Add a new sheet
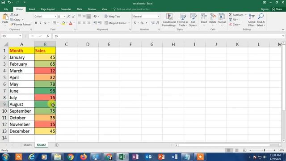The image size is (286, 161). (57, 145)
